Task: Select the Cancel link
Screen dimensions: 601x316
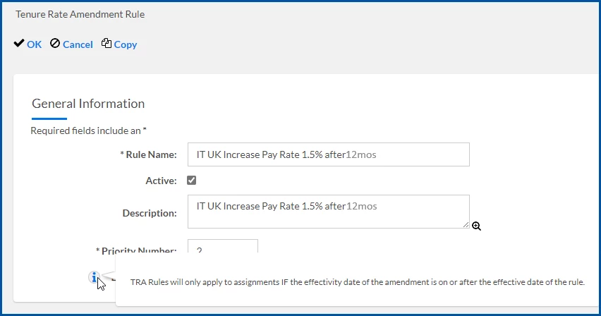Action: [x=78, y=44]
